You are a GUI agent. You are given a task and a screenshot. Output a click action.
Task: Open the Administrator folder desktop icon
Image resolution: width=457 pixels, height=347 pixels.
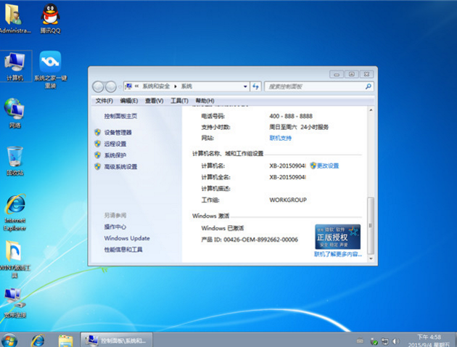(x=13, y=17)
